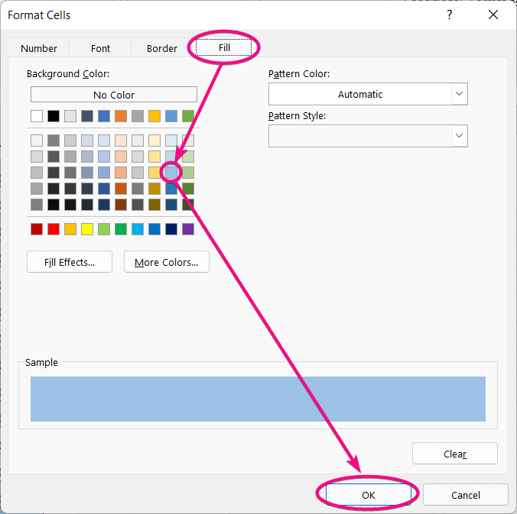Choose the No Color option
The width and height of the screenshot is (517, 514).
click(x=114, y=95)
